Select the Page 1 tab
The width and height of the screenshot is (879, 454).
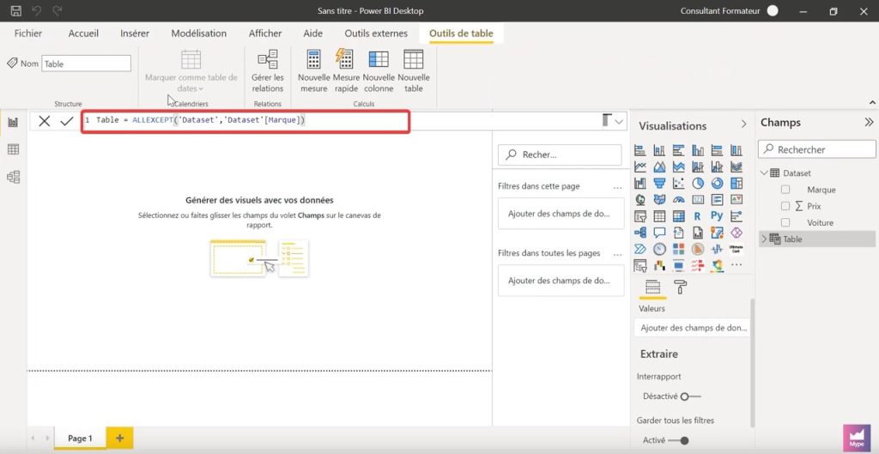(x=80, y=439)
